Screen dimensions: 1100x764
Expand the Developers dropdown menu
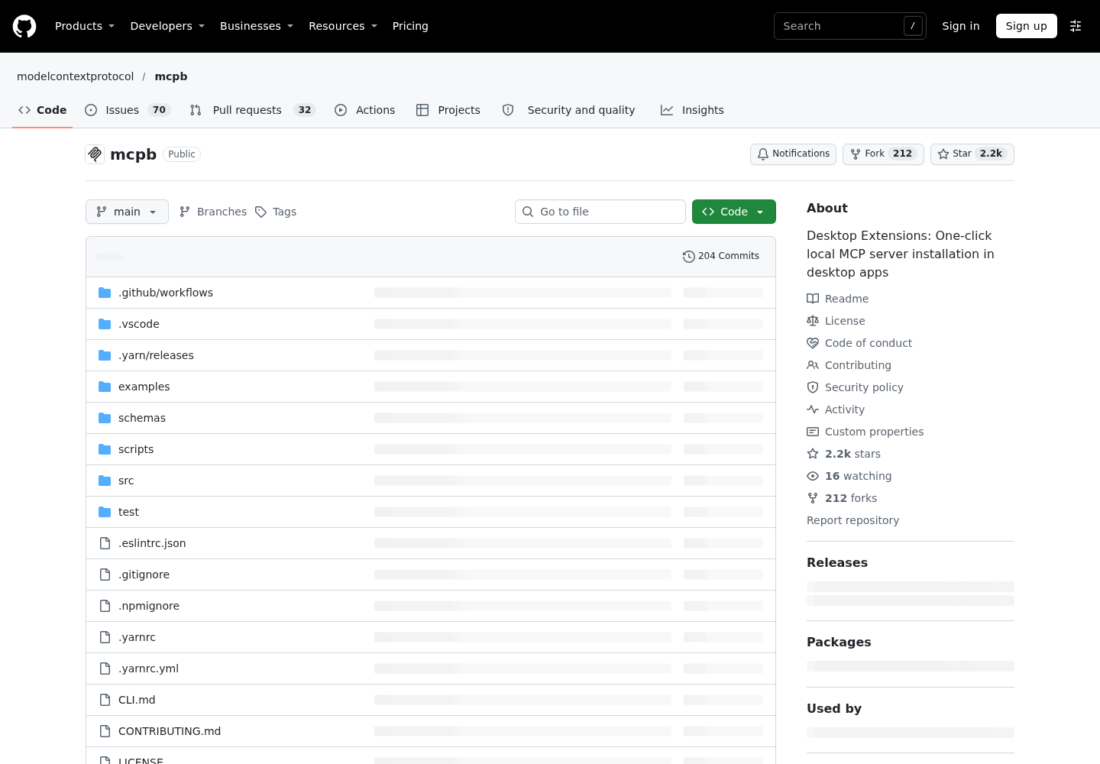pos(167,26)
